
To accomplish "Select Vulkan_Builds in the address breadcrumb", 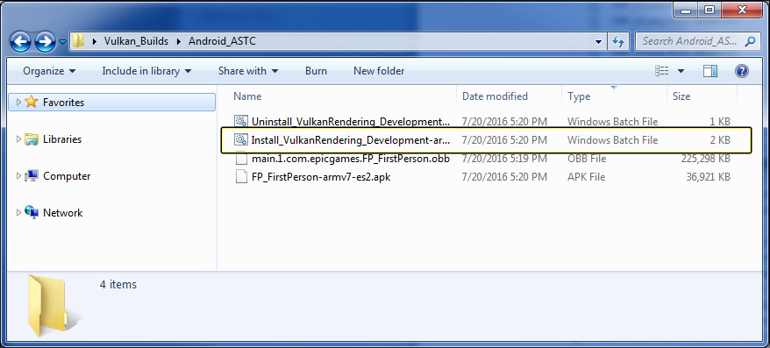I will [136, 41].
